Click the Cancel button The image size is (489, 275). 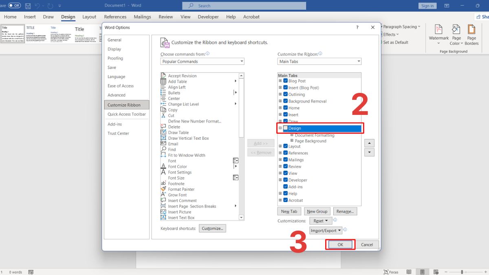tap(367, 245)
